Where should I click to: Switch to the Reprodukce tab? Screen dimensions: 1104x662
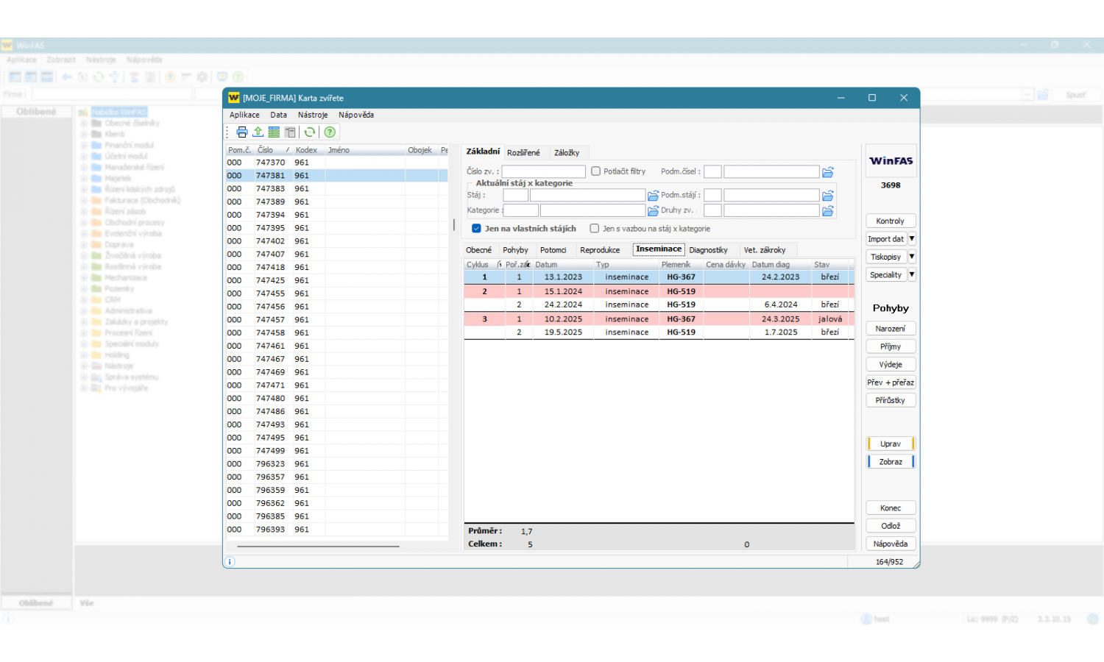[x=600, y=250]
